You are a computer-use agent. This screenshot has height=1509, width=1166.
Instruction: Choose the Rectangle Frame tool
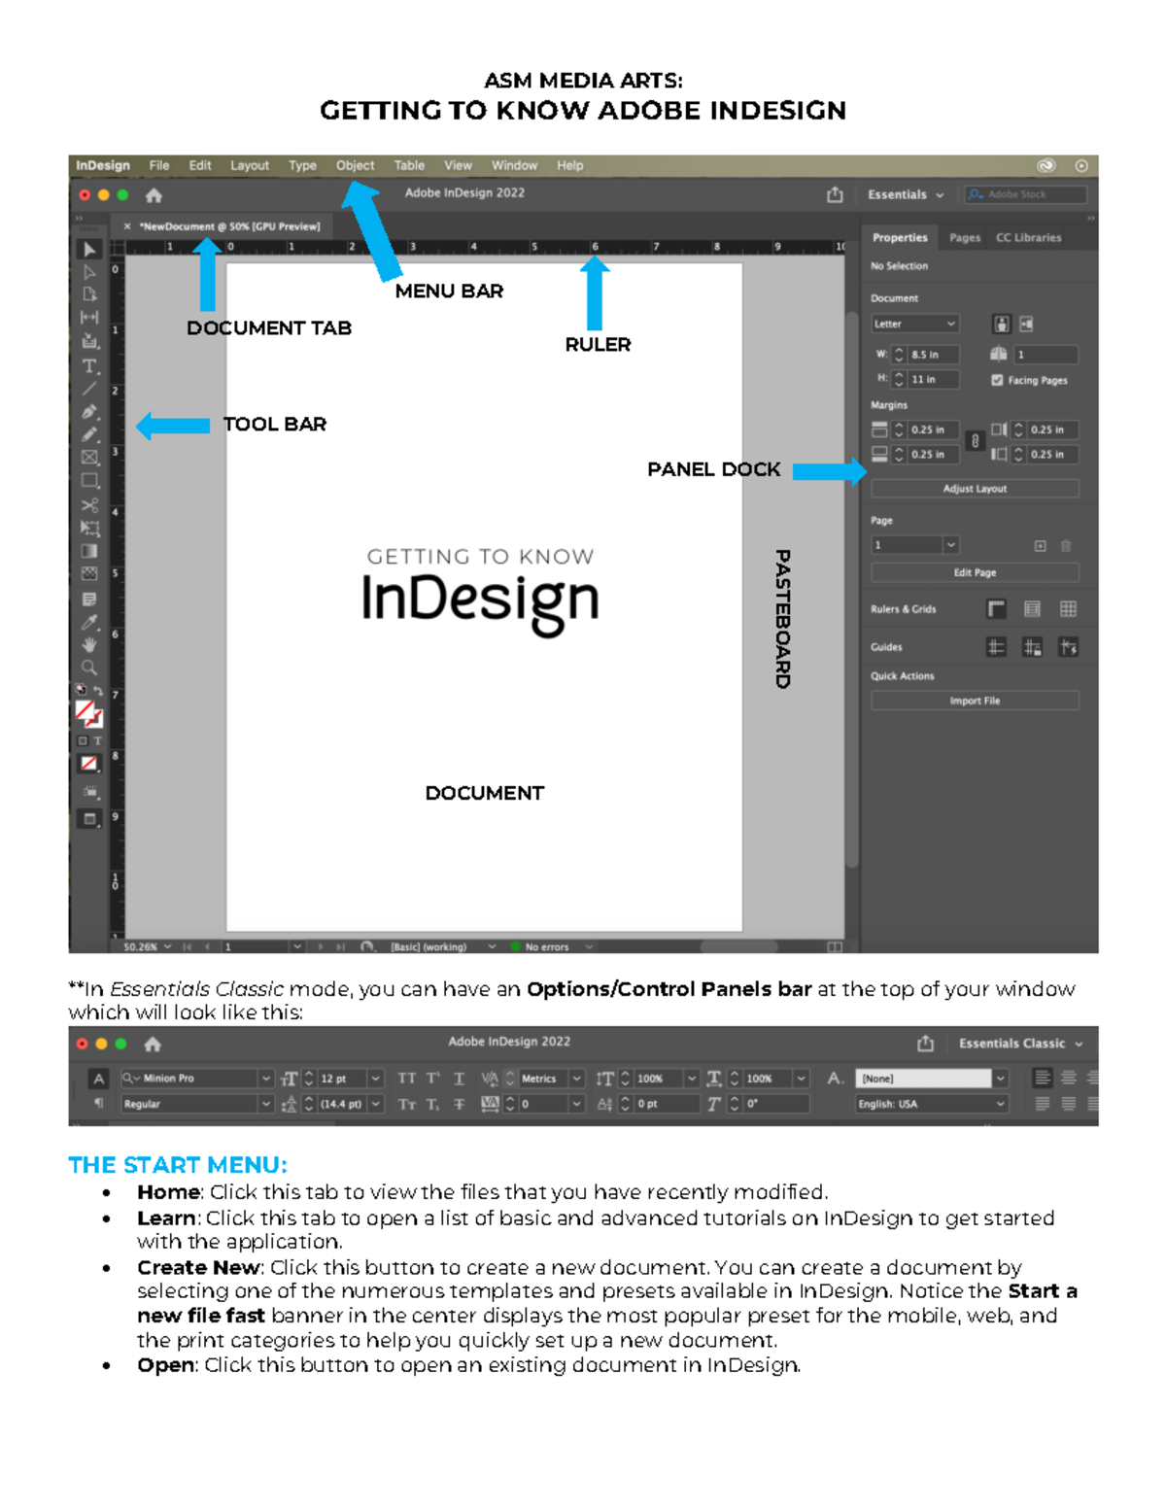(x=89, y=458)
